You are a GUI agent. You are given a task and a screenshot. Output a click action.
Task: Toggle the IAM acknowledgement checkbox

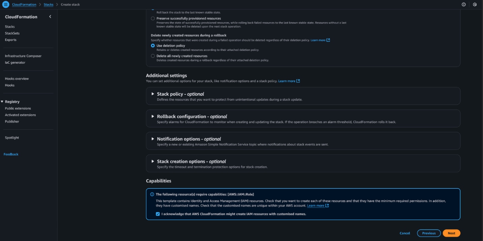point(158,214)
